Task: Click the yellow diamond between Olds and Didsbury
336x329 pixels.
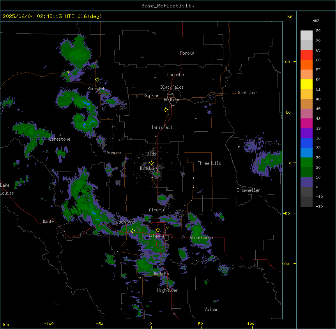Action: point(151,163)
